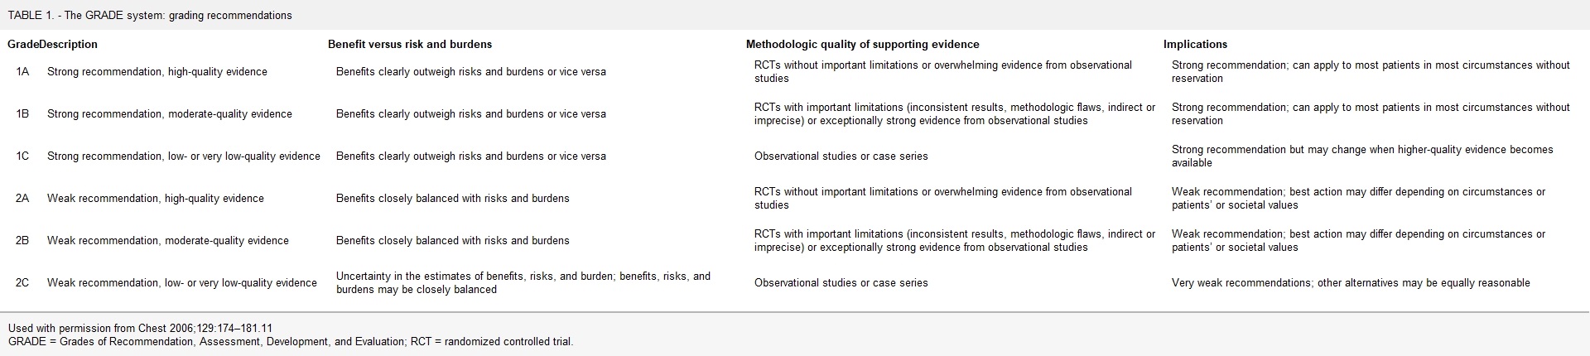Image resolution: width=1590 pixels, height=356 pixels.
Task: Click "Observational studies or case series" in row 1C
Action: 841,156
